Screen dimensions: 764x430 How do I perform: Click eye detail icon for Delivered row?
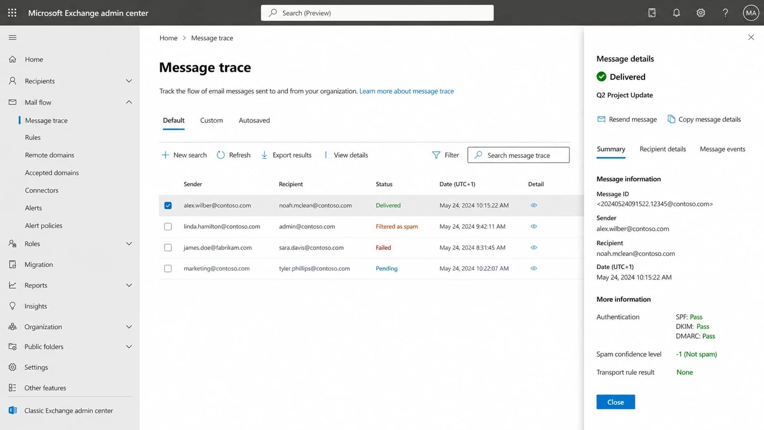coord(534,205)
